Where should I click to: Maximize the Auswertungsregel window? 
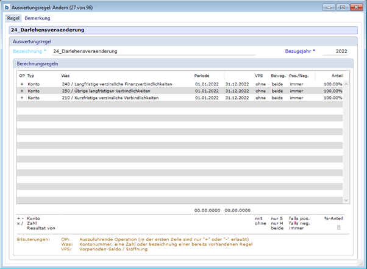pos(343,7)
